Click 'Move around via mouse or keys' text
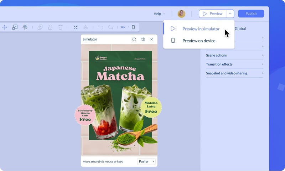 [103, 161]
